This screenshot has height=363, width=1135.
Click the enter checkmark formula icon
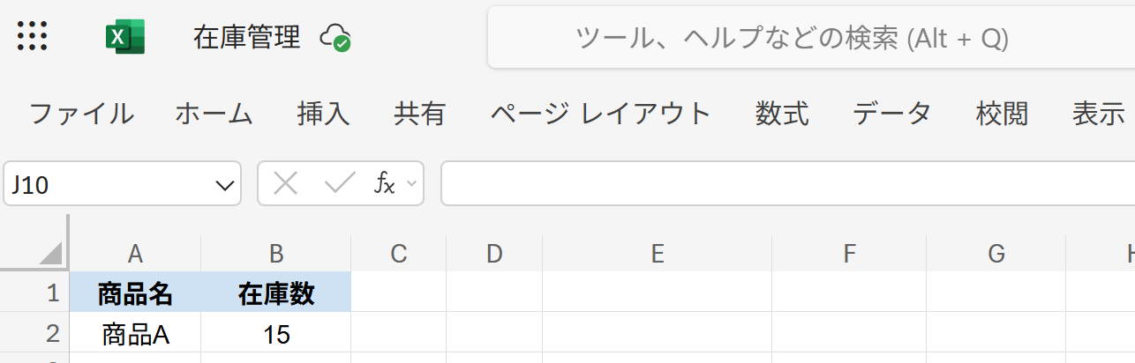coord(339,183)
